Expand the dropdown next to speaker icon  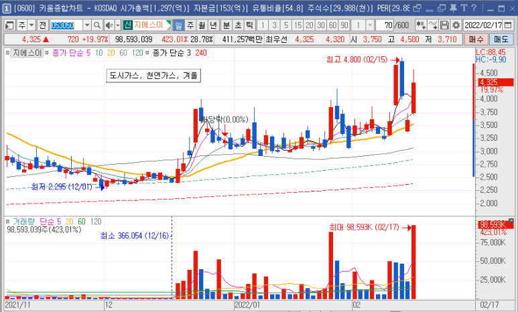(x=118, y=25)
